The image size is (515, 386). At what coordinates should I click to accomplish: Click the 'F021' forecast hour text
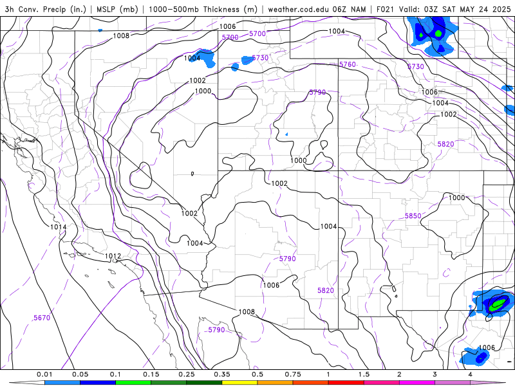tap(386, 9)
